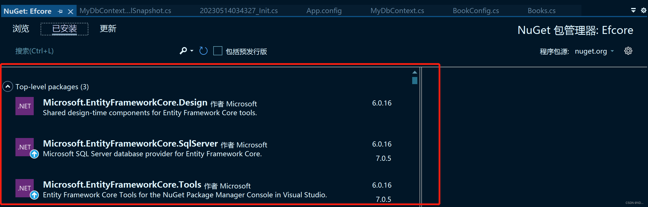Switch to MyDbContext...lSnapshot.cs tab
Viewport: 648px width, 207px height.
(x=125, y=11)
